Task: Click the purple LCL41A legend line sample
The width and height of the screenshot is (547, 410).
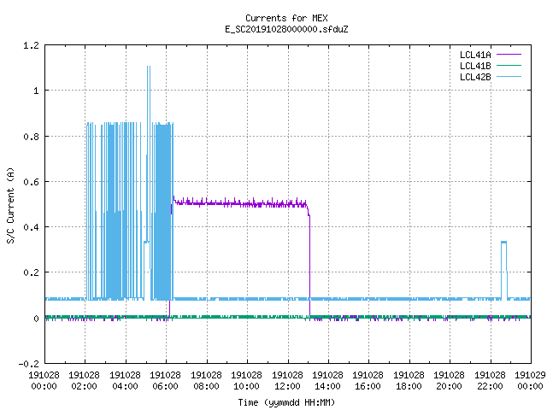Action: point(509,55)
